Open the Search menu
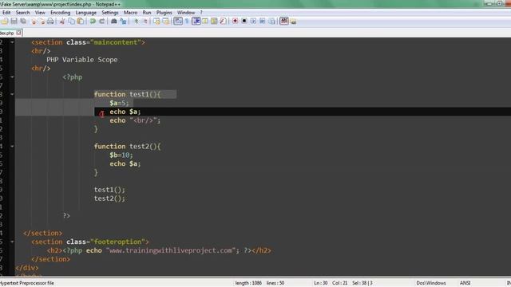 coord(22,13)
